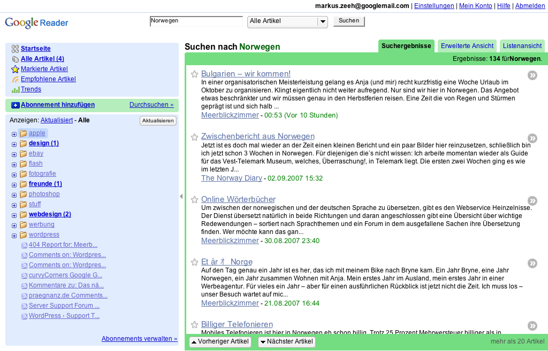
Task: Click the Abonnement hinzufügen link
Action: 58,105
